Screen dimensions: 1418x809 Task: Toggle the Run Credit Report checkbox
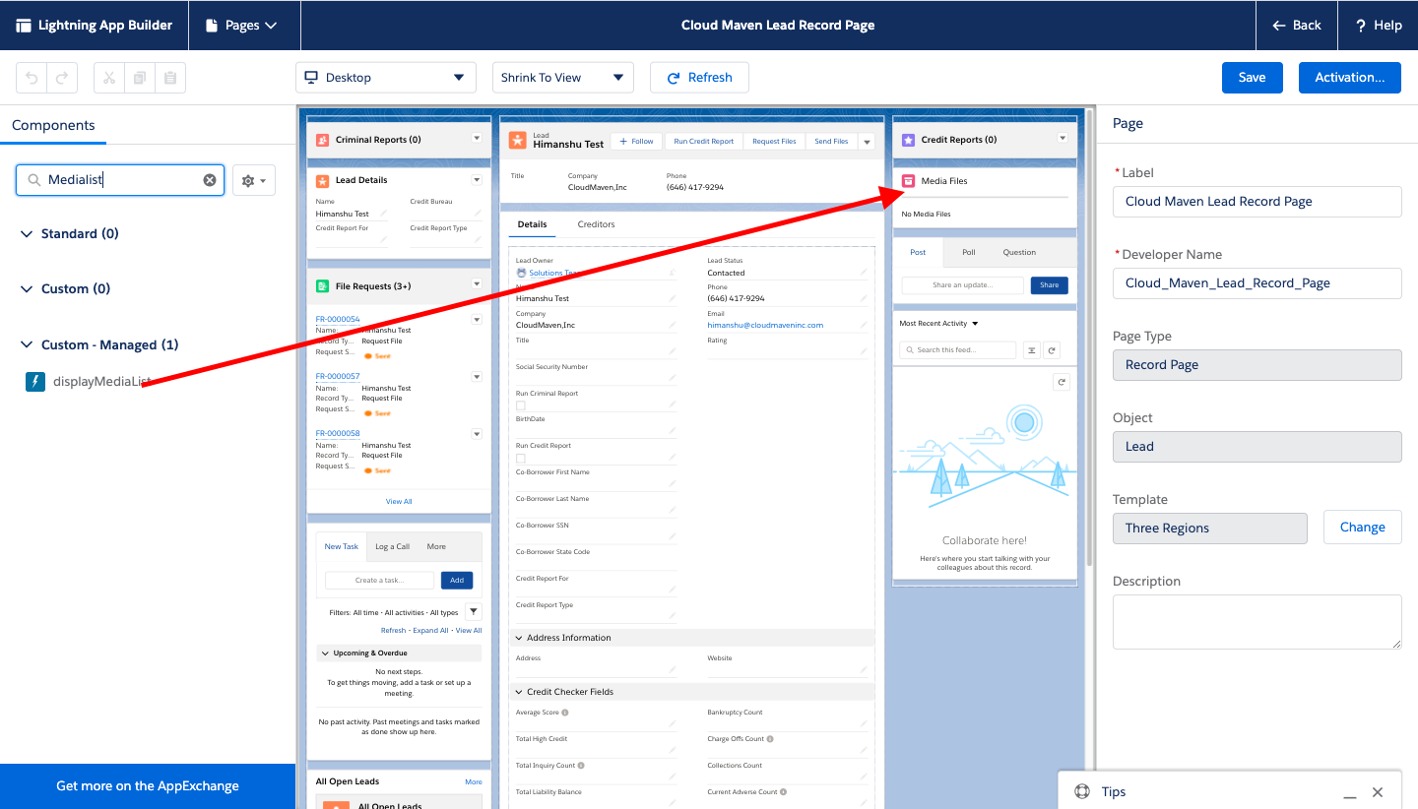tap(521, 459)
